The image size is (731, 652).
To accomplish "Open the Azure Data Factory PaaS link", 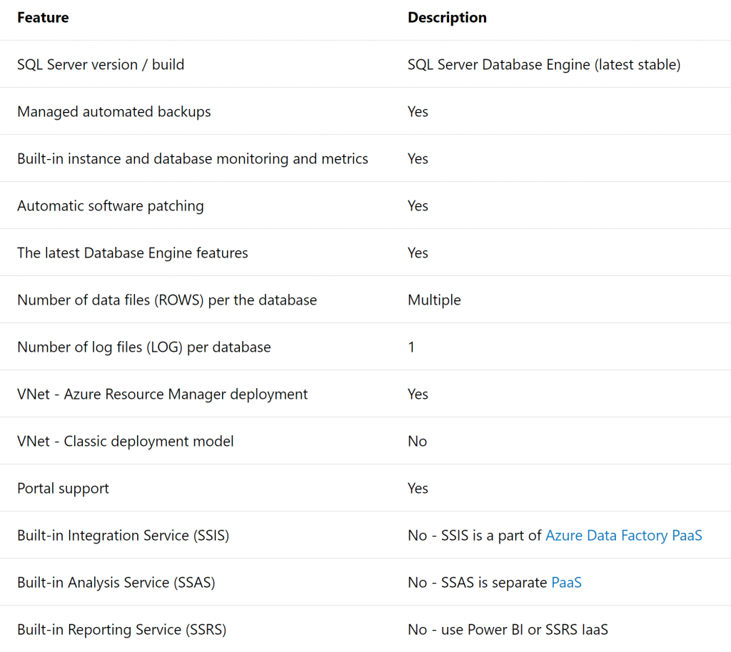I will click(x=623, y=535).
